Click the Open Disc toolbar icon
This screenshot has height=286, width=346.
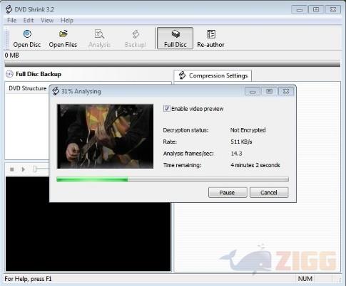(27, 34)
